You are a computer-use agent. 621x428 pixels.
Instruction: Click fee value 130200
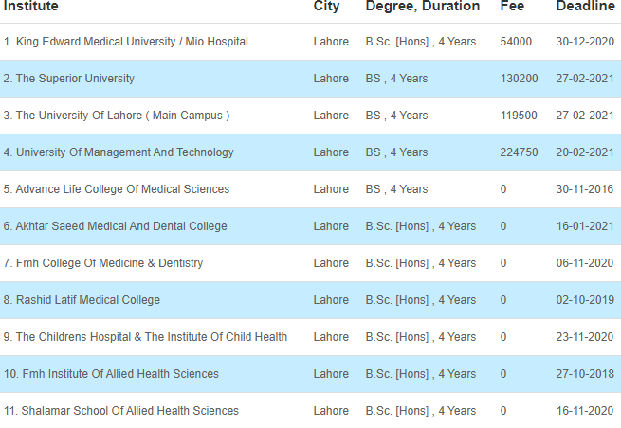point(519,79)
